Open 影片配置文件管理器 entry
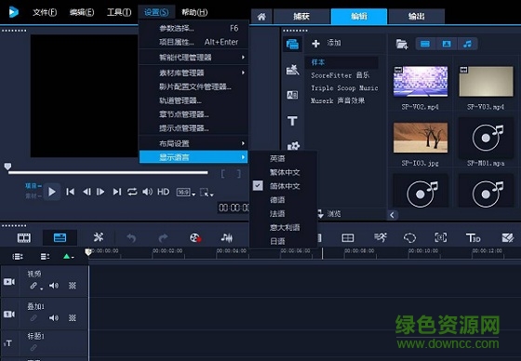Viewport: 521px width, 361px height. point(194,87)
